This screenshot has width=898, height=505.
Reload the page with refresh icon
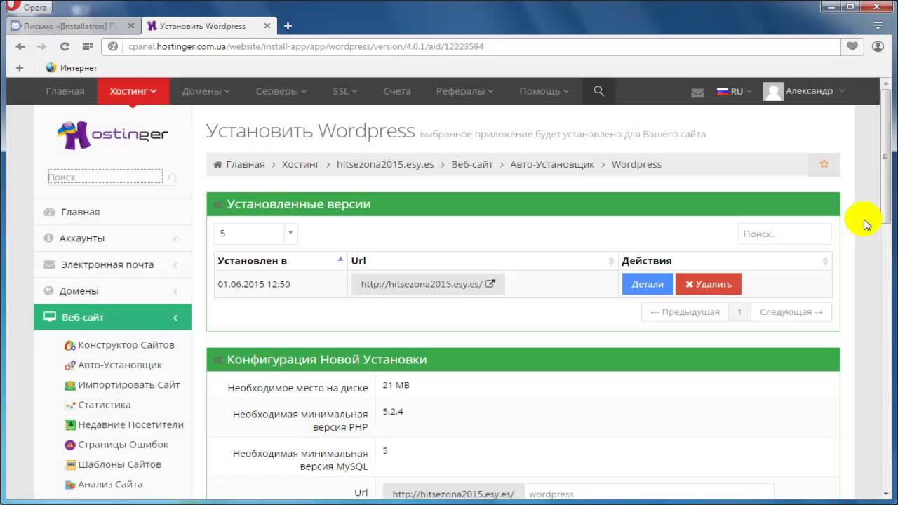click(65, 46)
